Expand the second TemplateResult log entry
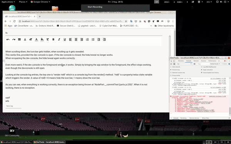The image size is (231, 144). click(x=172, y=93)
